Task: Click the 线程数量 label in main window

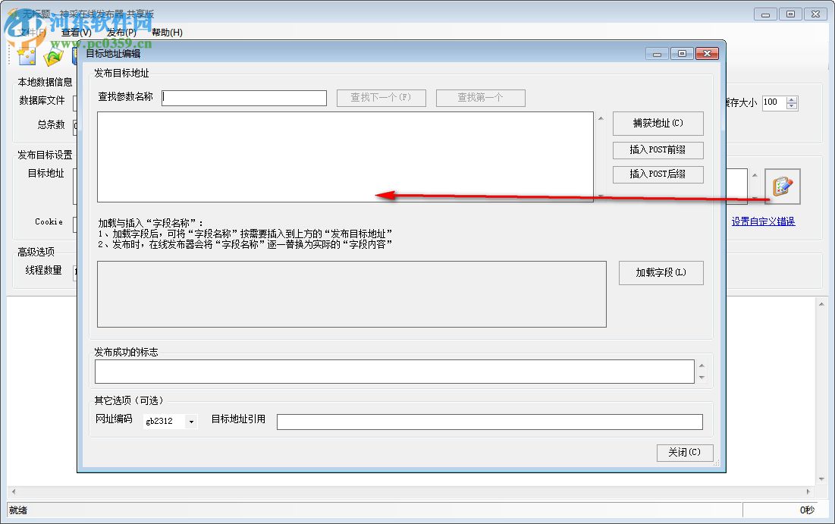Action: [x=44, y=270]
